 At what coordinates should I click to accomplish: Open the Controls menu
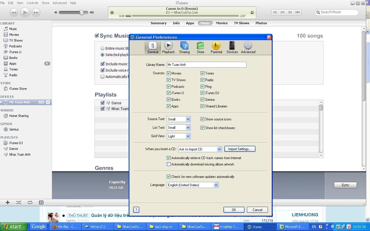32,3
